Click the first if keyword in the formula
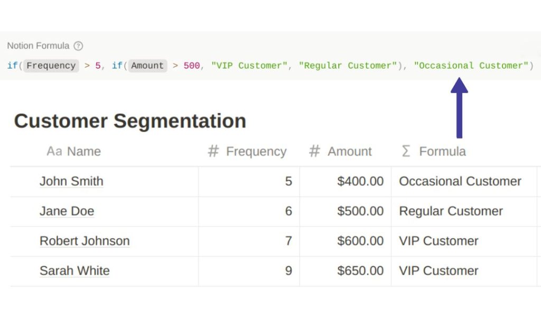 [11, 65]
